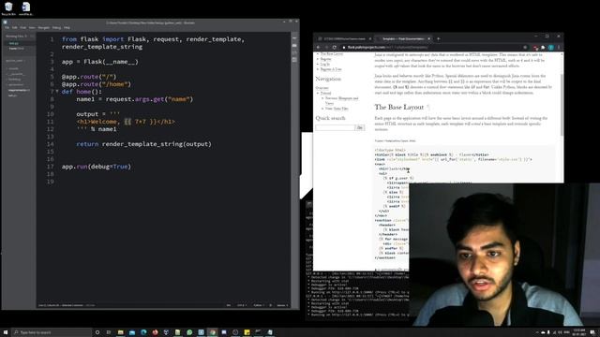Open the Extension Manager icon in editor's right toolbar
This screenshot has height=337, width=600.
(x=294, y=46)
